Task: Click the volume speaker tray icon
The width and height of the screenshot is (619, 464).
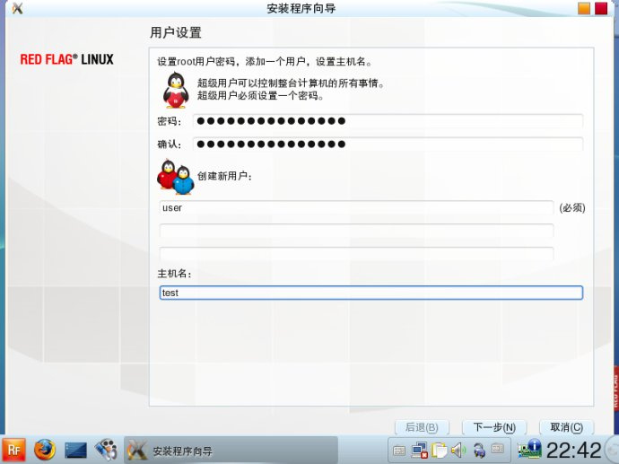Action: tap(458, 451)
